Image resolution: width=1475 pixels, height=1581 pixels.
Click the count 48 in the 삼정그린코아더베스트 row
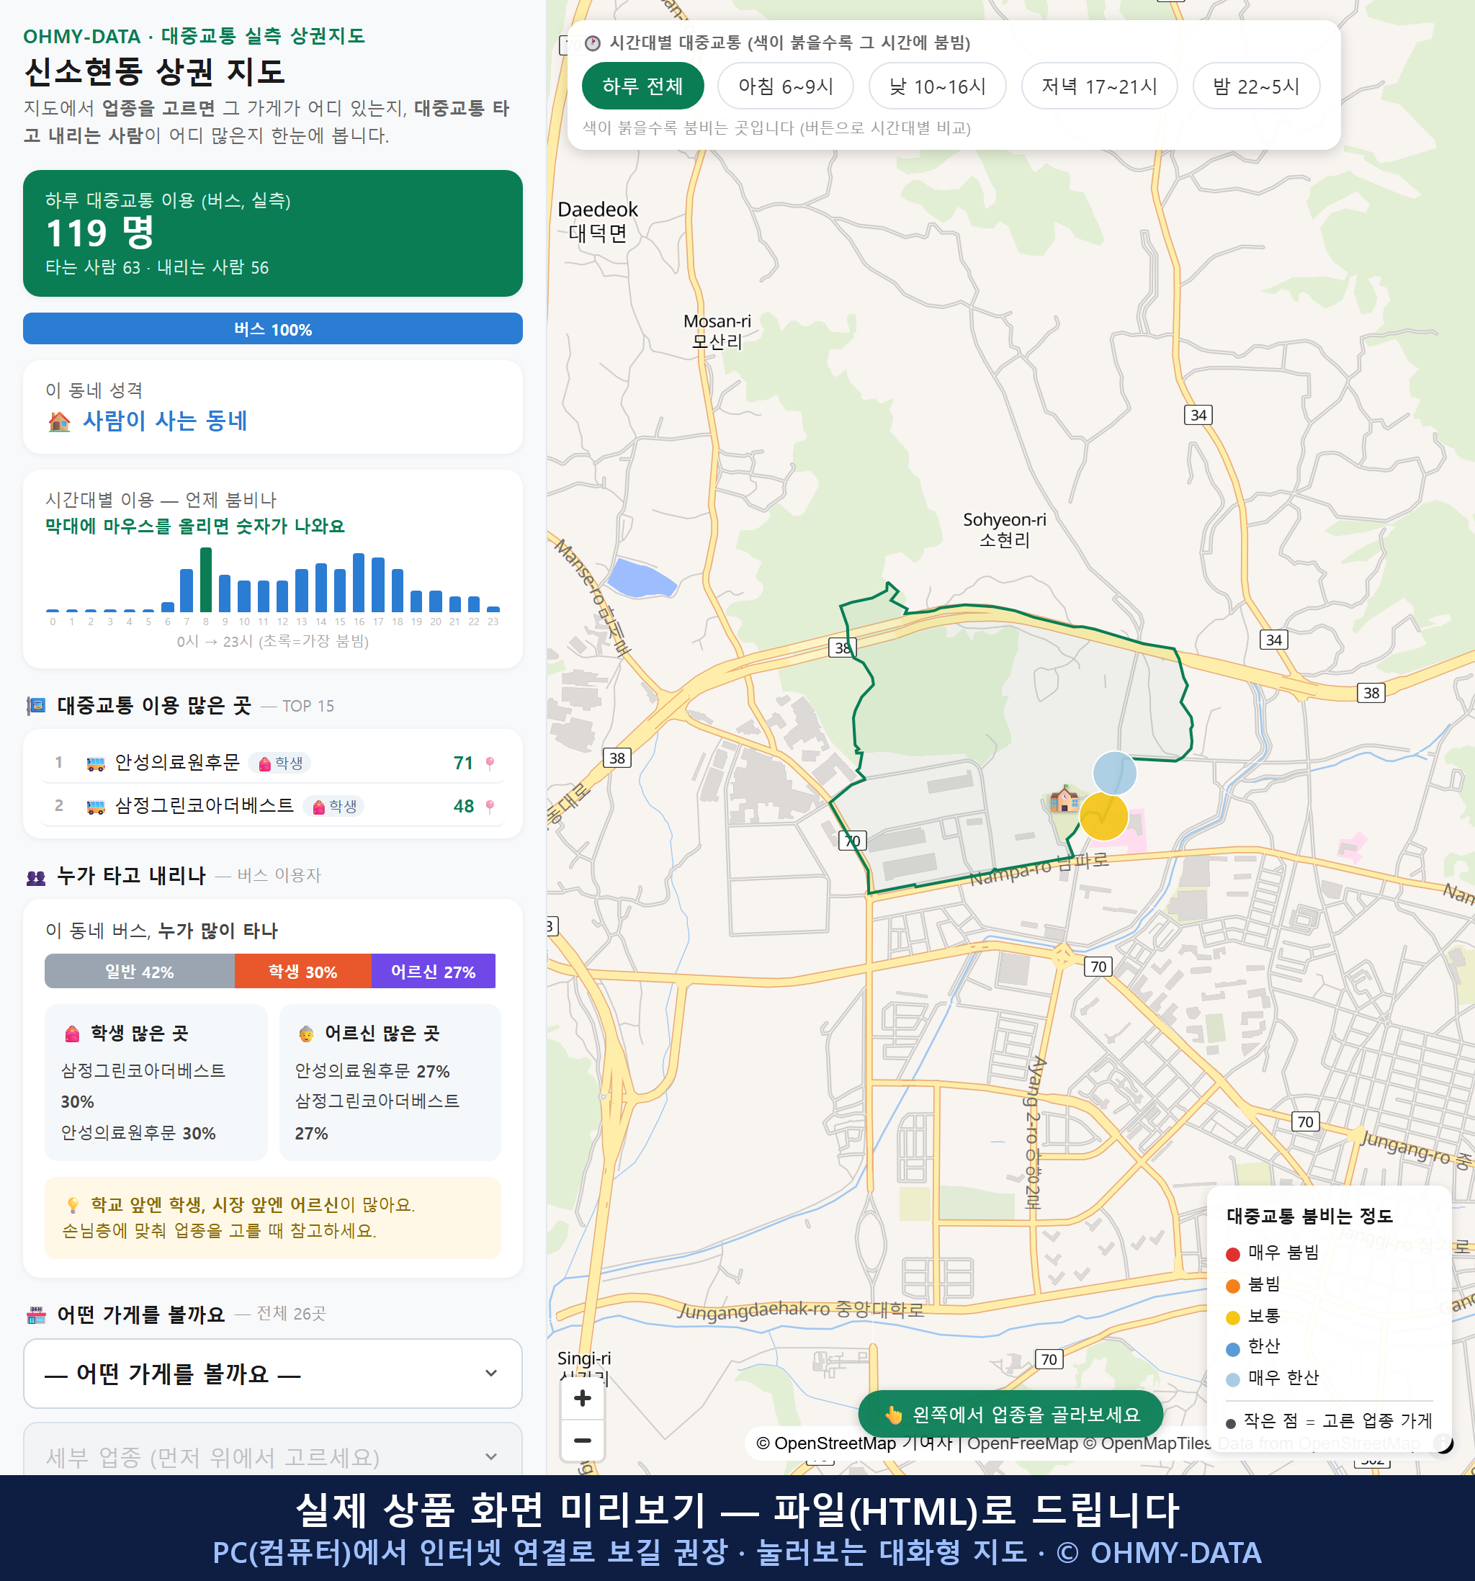pyautogui.click(x=464, y=807)
